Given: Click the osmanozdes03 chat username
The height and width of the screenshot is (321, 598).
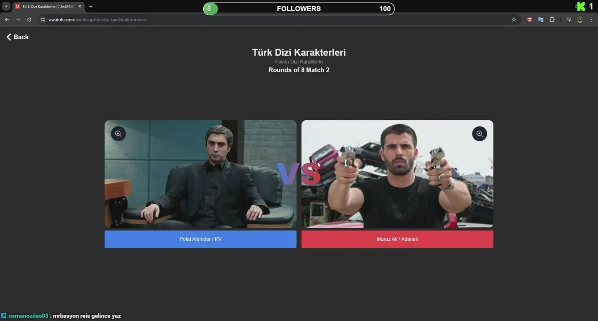Looking at the screenshot, I should click(x=28, y=316).
